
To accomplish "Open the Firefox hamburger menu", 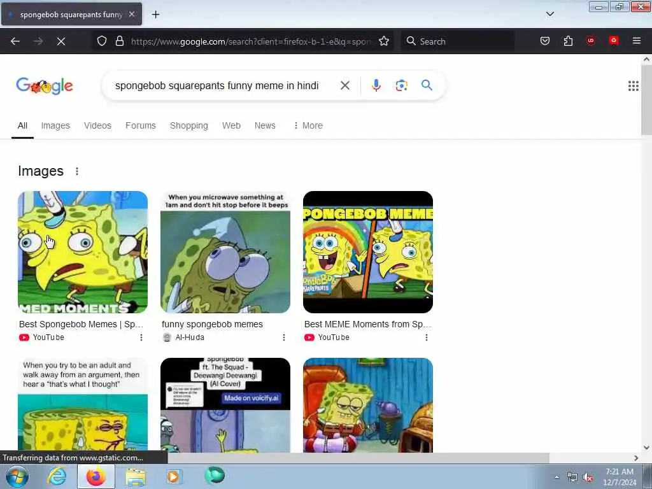I will pos(636,41).
